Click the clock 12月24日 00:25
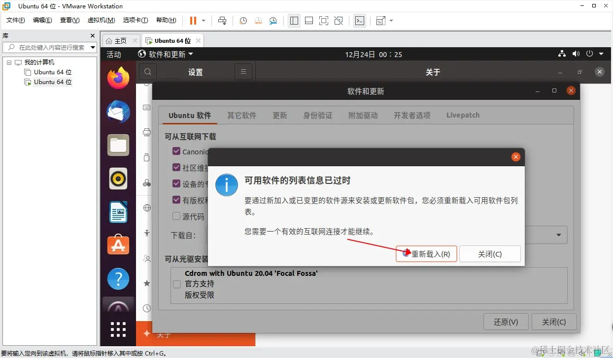613x358 pixels. coord(374,54)
